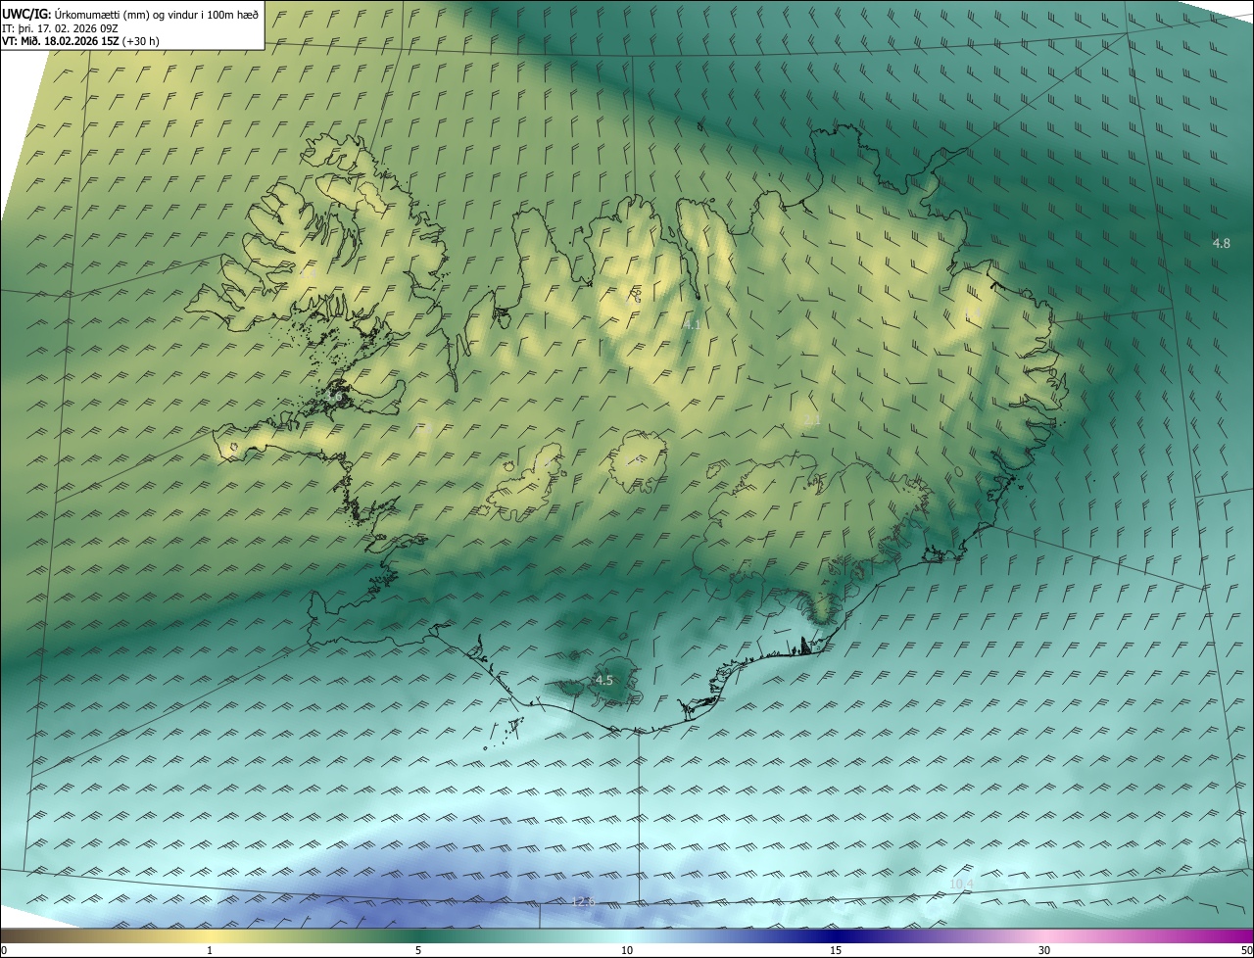Click the 1 tick on the color scale
The width and height of the screenshot is (1254, 958).
[210, 950]
